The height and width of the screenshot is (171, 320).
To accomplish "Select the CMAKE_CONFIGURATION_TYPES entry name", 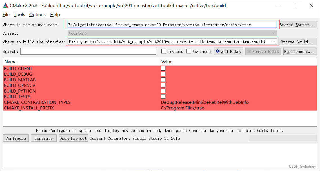I will (x=37, y=102).
